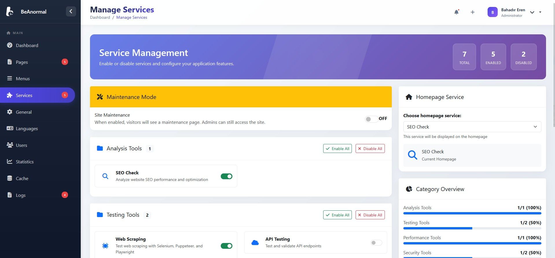Viewport: 555px width, 258px height.
Task: Click the Maintenance Mode tools icon
Action: [100, 97]
